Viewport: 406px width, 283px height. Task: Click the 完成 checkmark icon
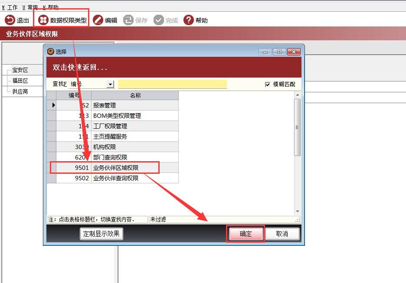(158, 20)
